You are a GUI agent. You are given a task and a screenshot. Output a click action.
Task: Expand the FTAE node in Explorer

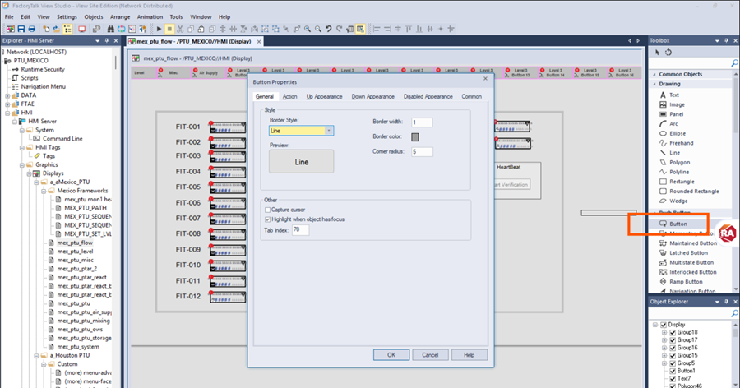[7, 104]
